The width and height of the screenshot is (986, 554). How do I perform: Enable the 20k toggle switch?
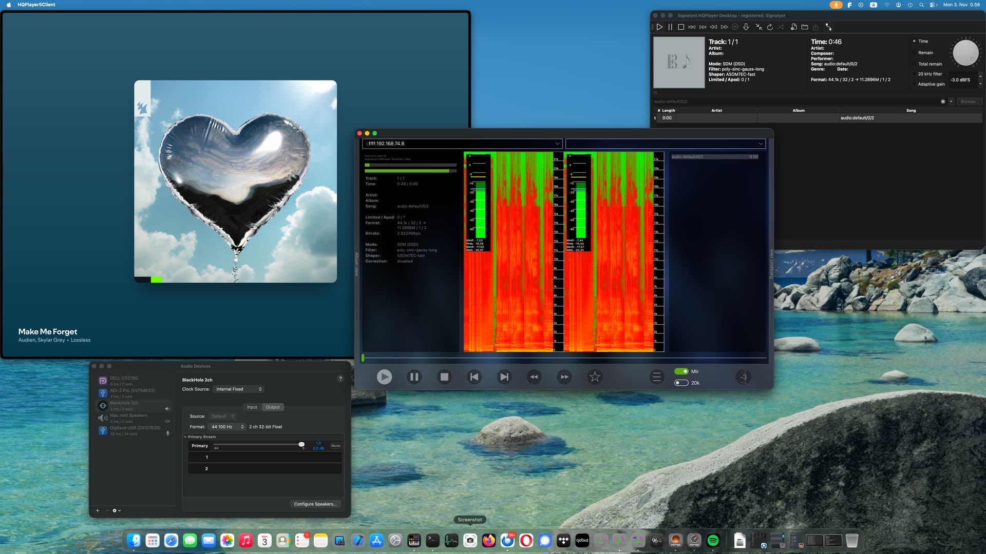click(x=681, y=383)
